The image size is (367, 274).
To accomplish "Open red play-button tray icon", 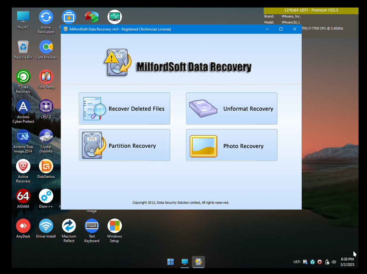I will click(320, 262).
